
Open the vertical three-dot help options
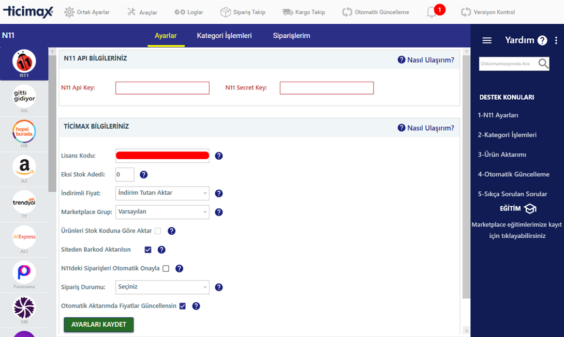[556, 40]
